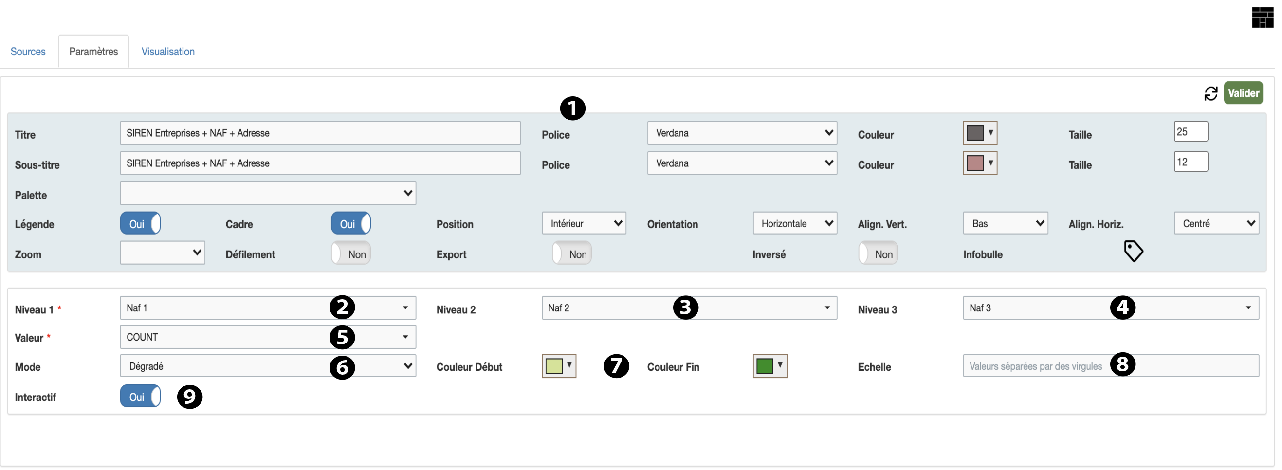Screen dimensions: 1282x470
Task: Click the Valider button
Action: coord(1243,93)
